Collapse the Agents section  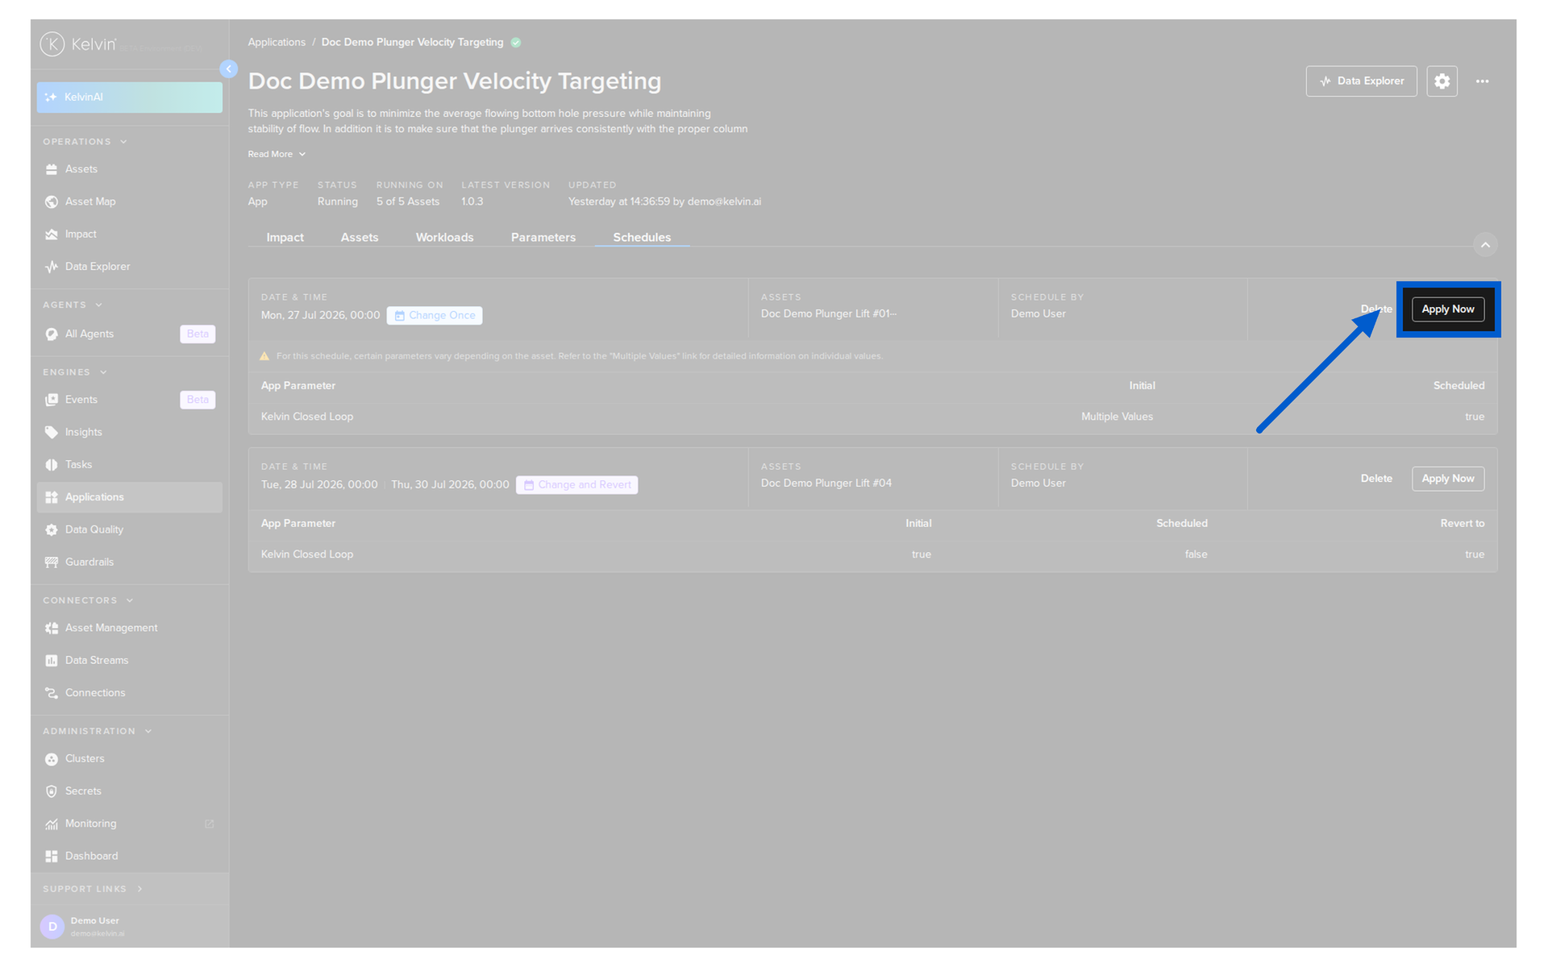point(98,305)
